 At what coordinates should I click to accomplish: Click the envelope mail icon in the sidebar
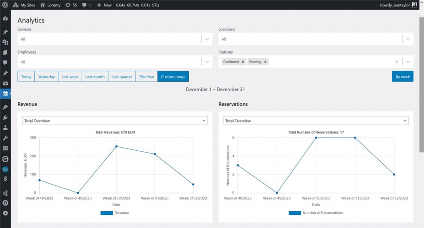tap(5, 83)
